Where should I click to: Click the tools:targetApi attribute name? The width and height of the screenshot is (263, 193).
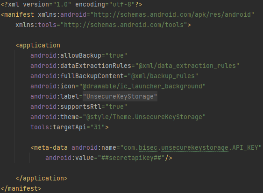pos(58,127)
